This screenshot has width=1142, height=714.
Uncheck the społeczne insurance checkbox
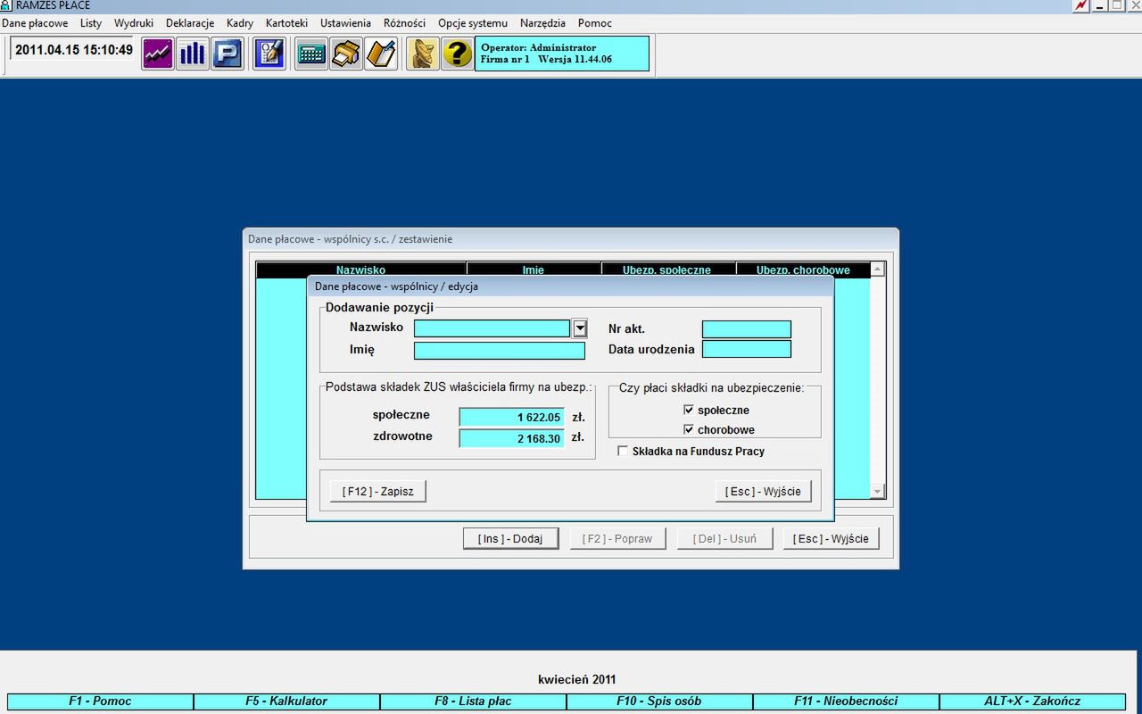688,410
